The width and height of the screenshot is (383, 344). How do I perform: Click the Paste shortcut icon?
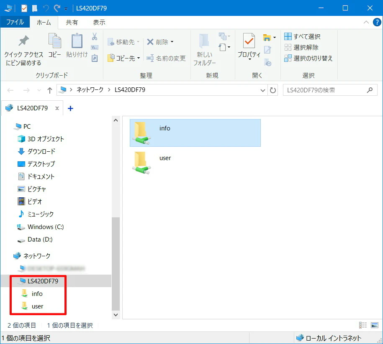(x=95, y=59)
